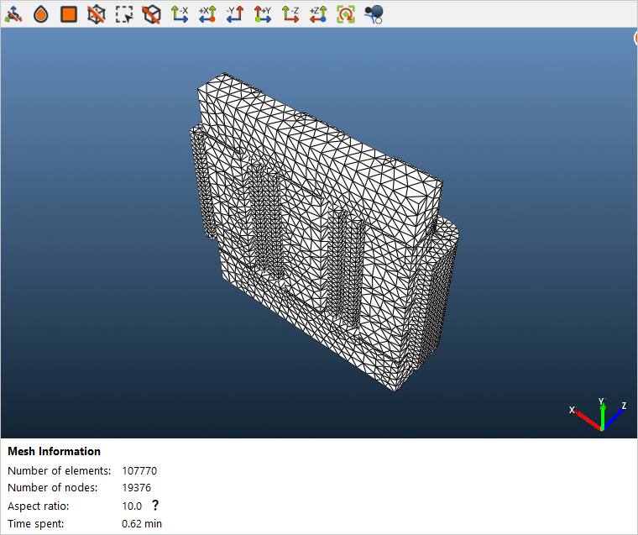Select the orange square surface display icon

(x=69, y=14)
